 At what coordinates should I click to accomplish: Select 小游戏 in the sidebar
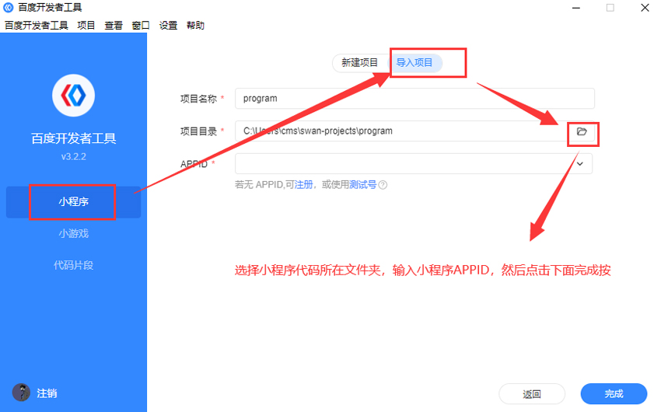point(73,233)
